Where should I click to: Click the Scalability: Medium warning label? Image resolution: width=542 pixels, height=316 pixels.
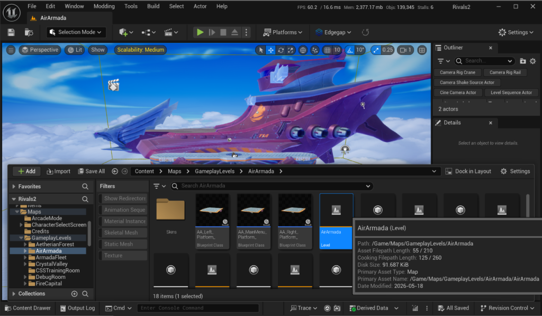tap(140, 50)
